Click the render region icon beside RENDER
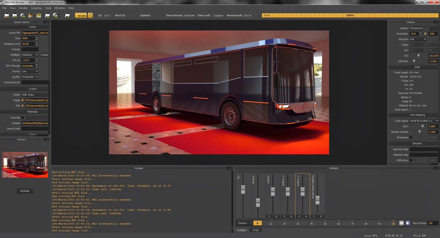Viewport: 440px width, 238px height. (90, 15)
